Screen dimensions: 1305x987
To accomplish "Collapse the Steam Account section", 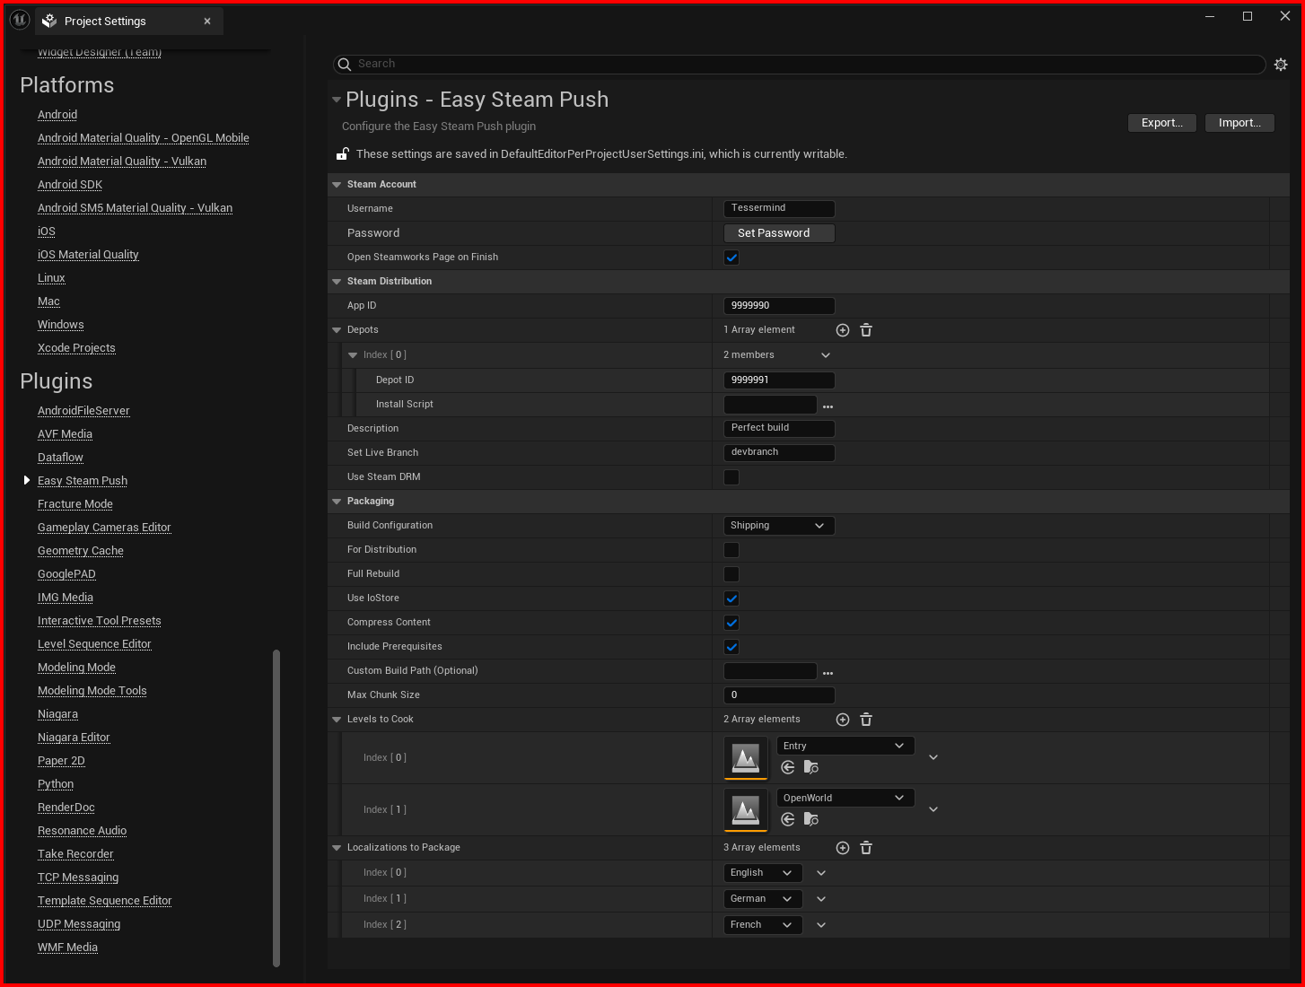I will tap(337, 184).
